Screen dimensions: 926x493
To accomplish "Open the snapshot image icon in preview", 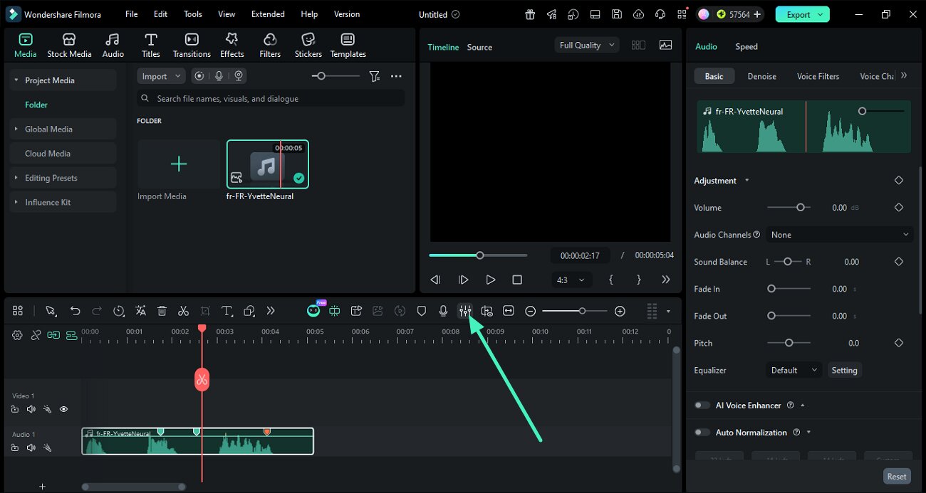I will (665, 45).
